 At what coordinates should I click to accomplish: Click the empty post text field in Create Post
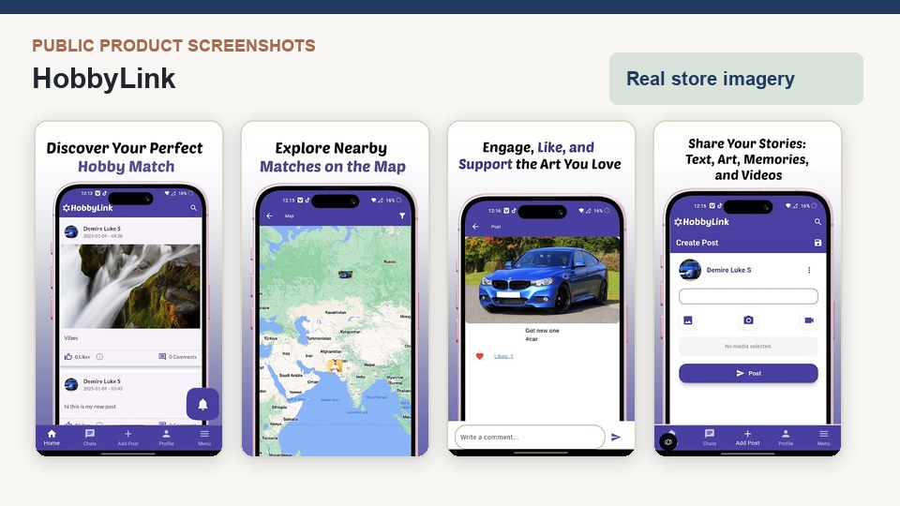tap(748, 296)
